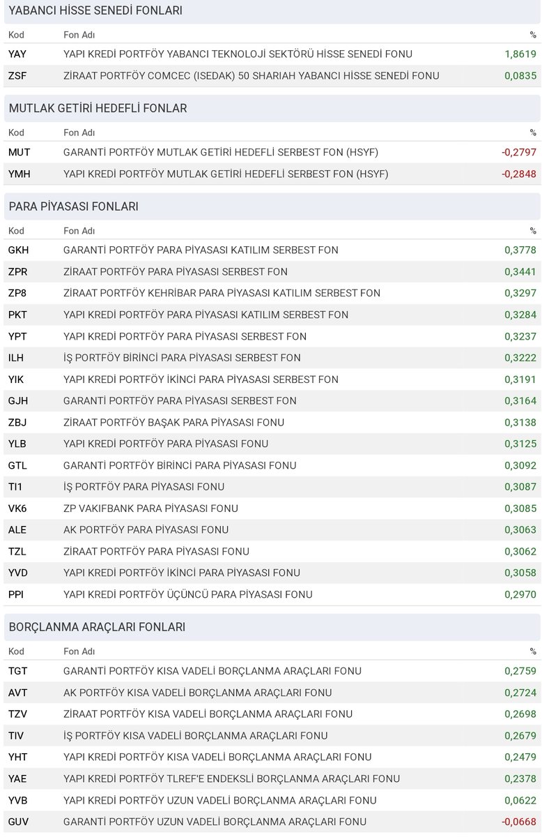Open ZİRAAT PORTFÖY COMCEC (ISEDAK) 50 SHARIAH fund
The height and width of the screenshot is (837, 542).
click(x=251, y=75)
